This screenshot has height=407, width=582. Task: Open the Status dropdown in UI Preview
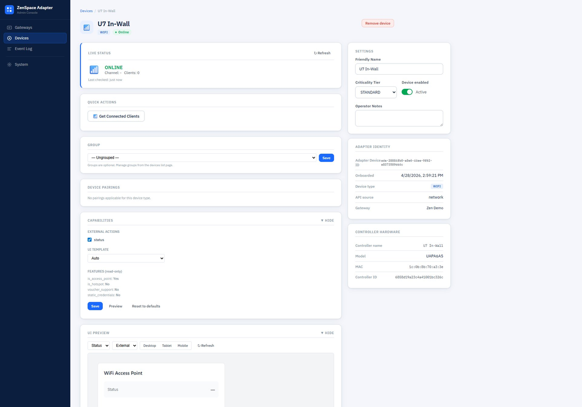tap(99, 345)
